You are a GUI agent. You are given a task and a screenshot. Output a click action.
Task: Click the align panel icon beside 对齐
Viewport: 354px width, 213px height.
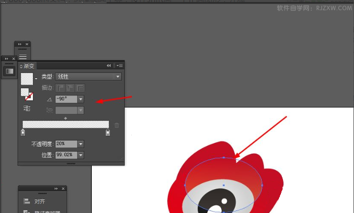coord(27,201)
